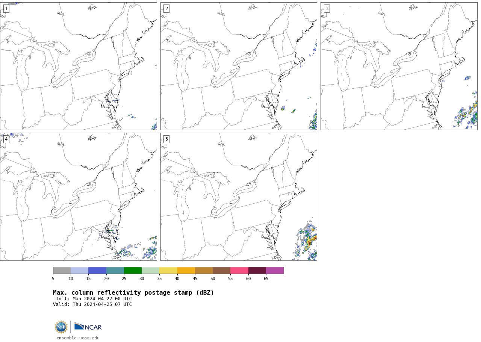Click the orange 40-45 dBZ swatch

(186, 271)
